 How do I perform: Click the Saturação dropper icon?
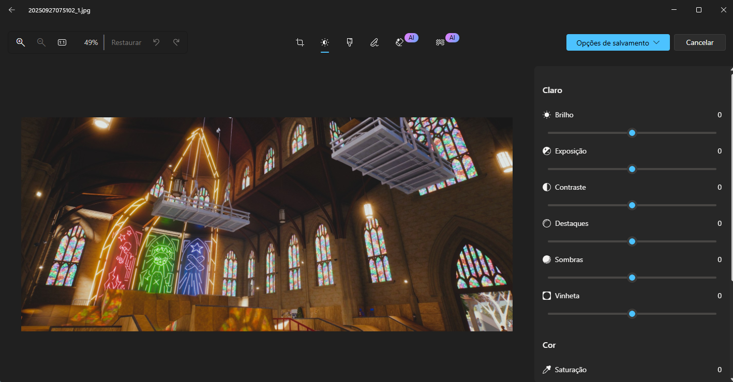click(x=547, y=370)
